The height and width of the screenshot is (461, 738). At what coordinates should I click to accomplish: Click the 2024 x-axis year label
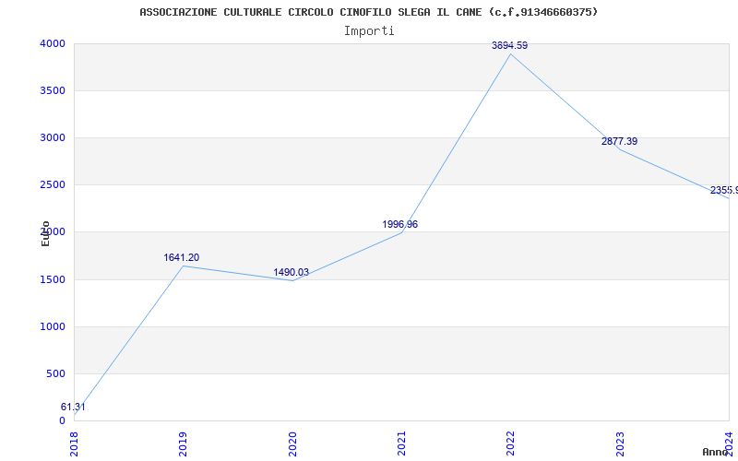click(729, 444)
